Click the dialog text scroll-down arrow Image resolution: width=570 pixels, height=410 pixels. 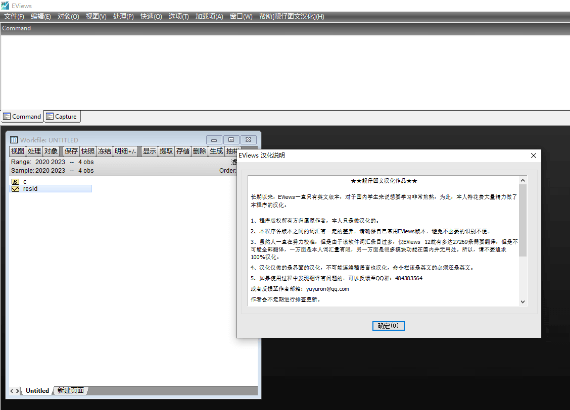coord(522,302)
